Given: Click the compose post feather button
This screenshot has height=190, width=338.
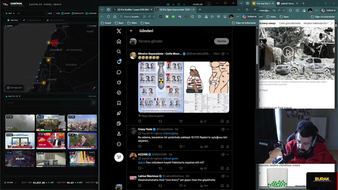Looking at the screenshot, I should [x=119, y=157].
